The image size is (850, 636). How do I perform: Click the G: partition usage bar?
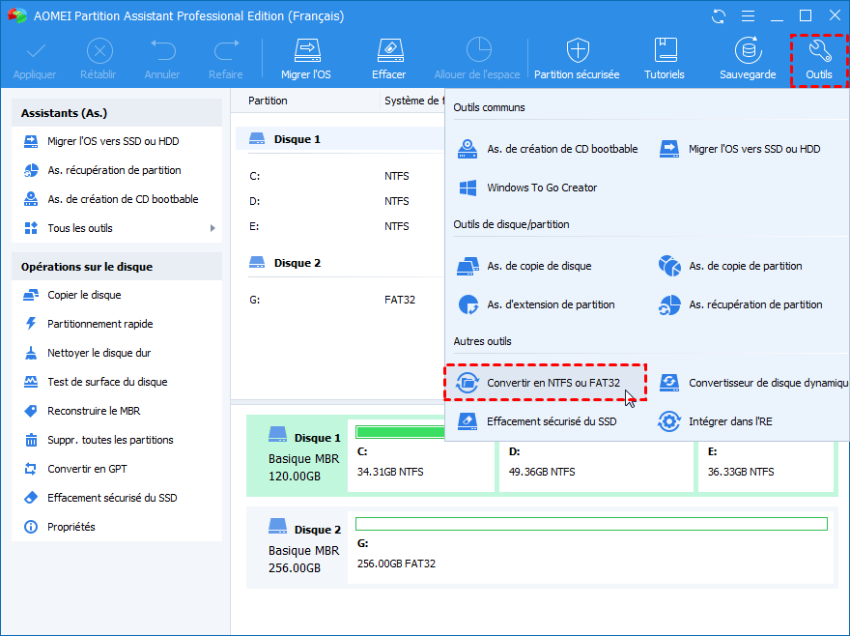pyautogui.click(x=591, y=524)
